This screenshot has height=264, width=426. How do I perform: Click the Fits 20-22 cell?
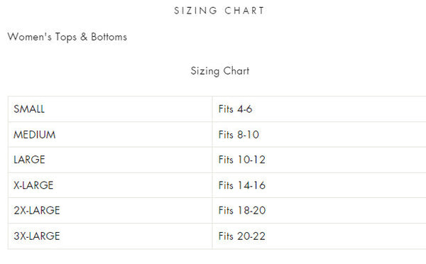[x=319, y=236]
